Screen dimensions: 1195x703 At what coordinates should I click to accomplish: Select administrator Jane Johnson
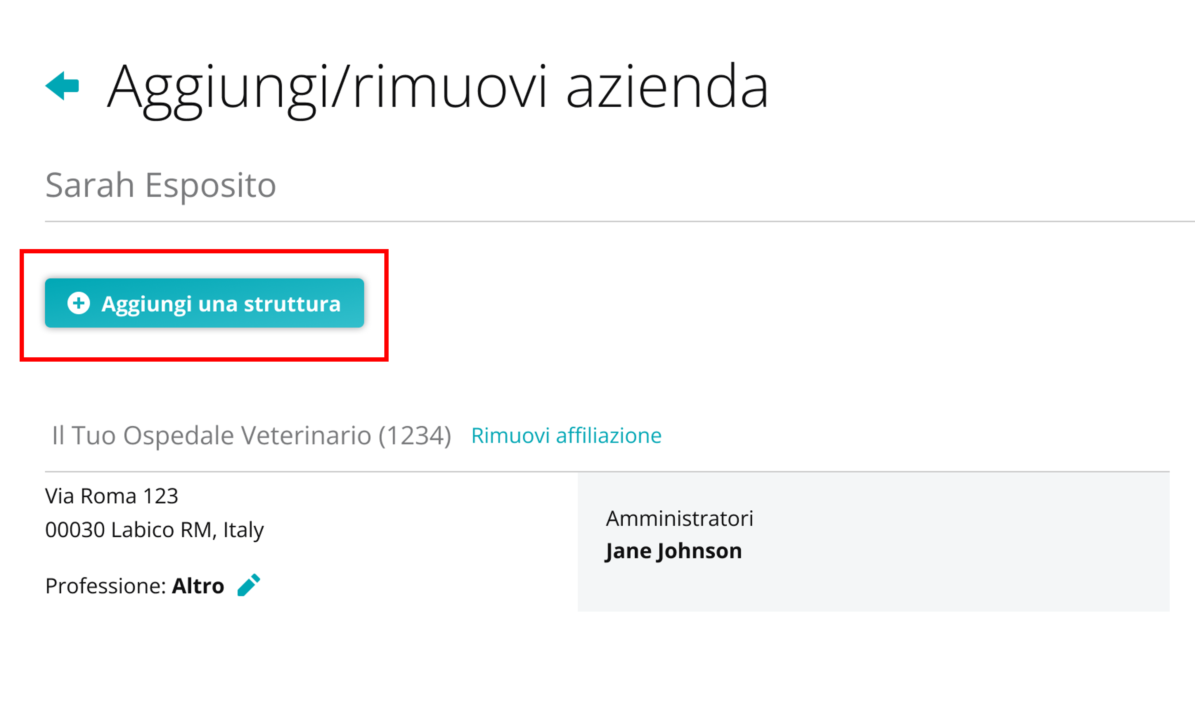click(674, 551)
